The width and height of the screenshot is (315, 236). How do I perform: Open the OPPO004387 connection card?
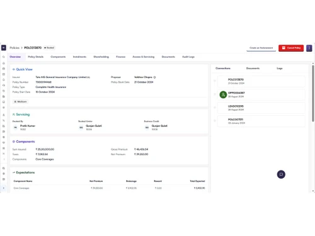tap(261, 94)
